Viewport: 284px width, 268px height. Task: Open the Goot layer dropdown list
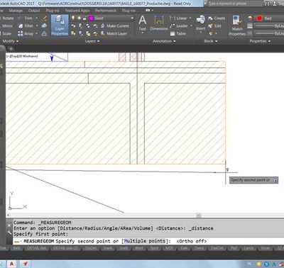pyautogui.click(x=111, y=18)
